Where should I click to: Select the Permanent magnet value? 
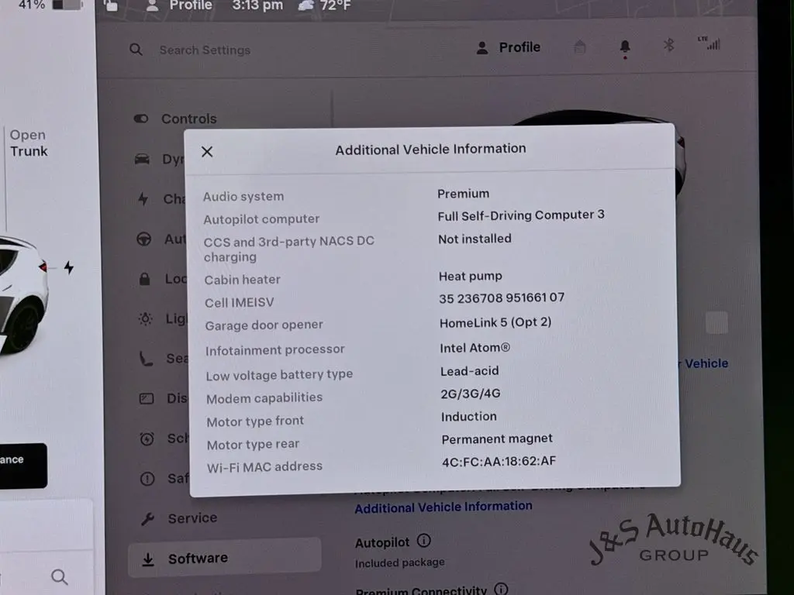click(x=497, y=439)
